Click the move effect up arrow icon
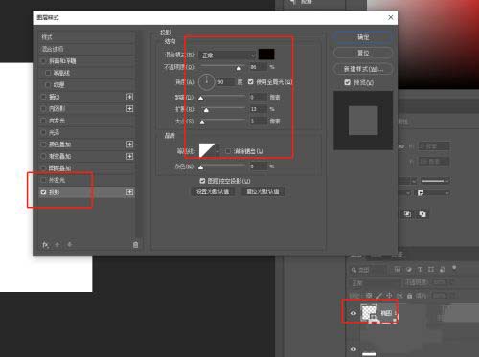Screen dimensions: 479x357 pyautogui.click(x=57, y=245)
